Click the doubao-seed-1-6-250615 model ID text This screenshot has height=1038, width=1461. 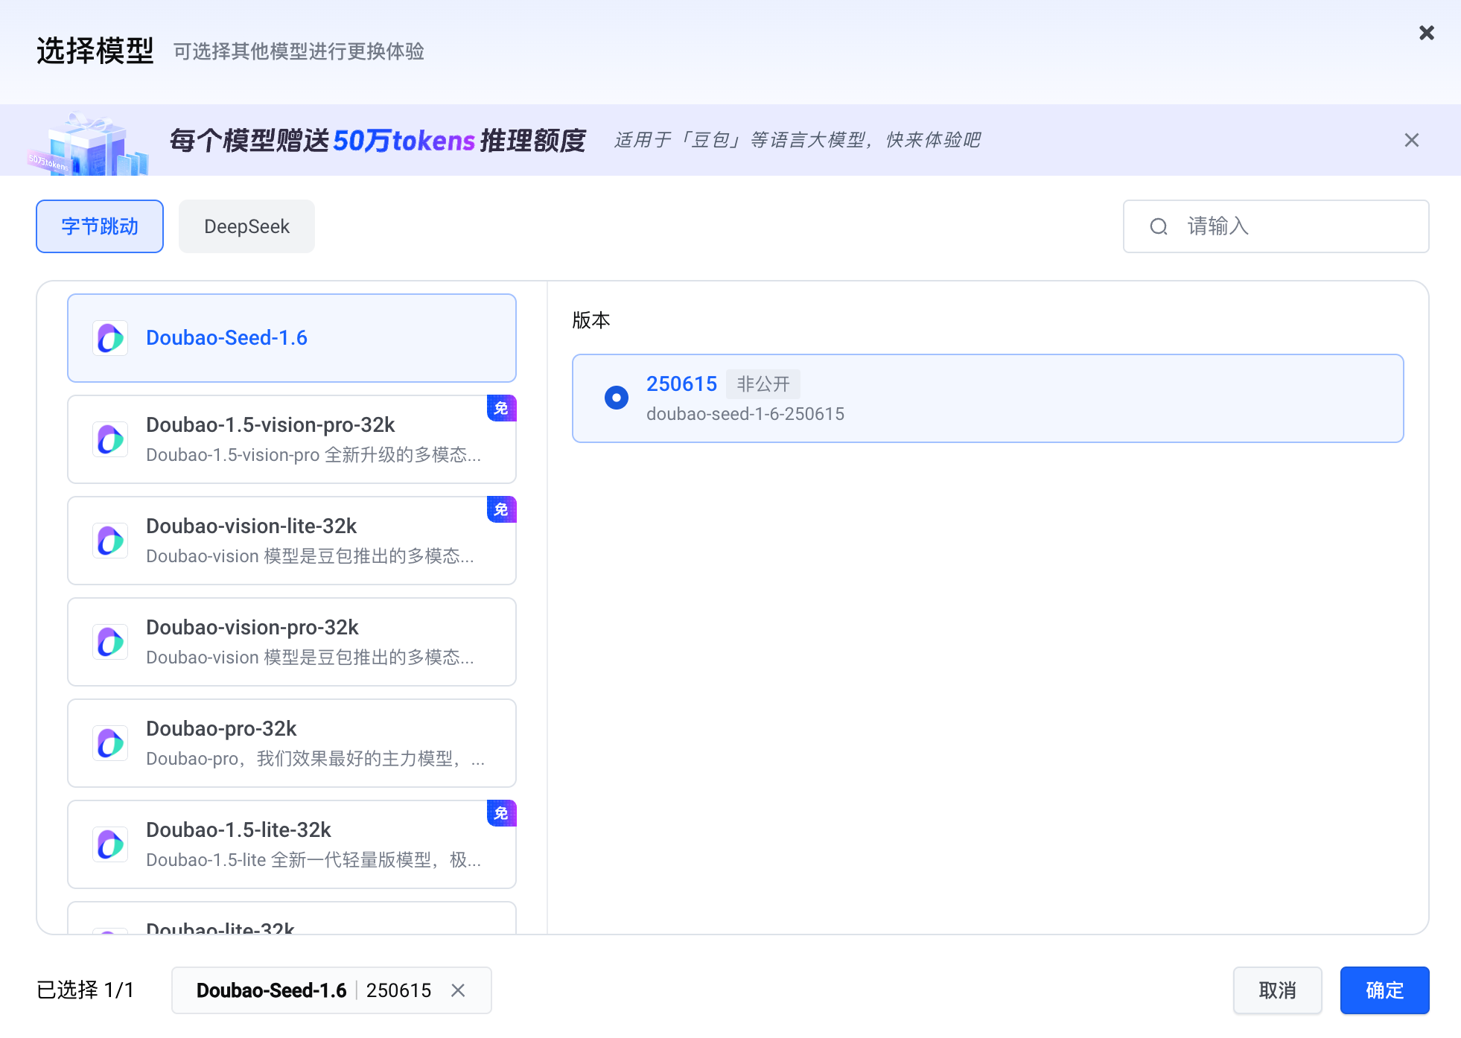click(745, 414)
